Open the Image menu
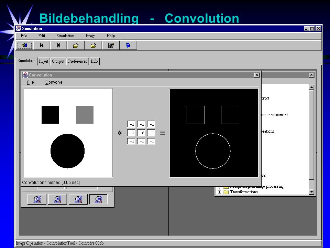 click(x=90, y=36)
